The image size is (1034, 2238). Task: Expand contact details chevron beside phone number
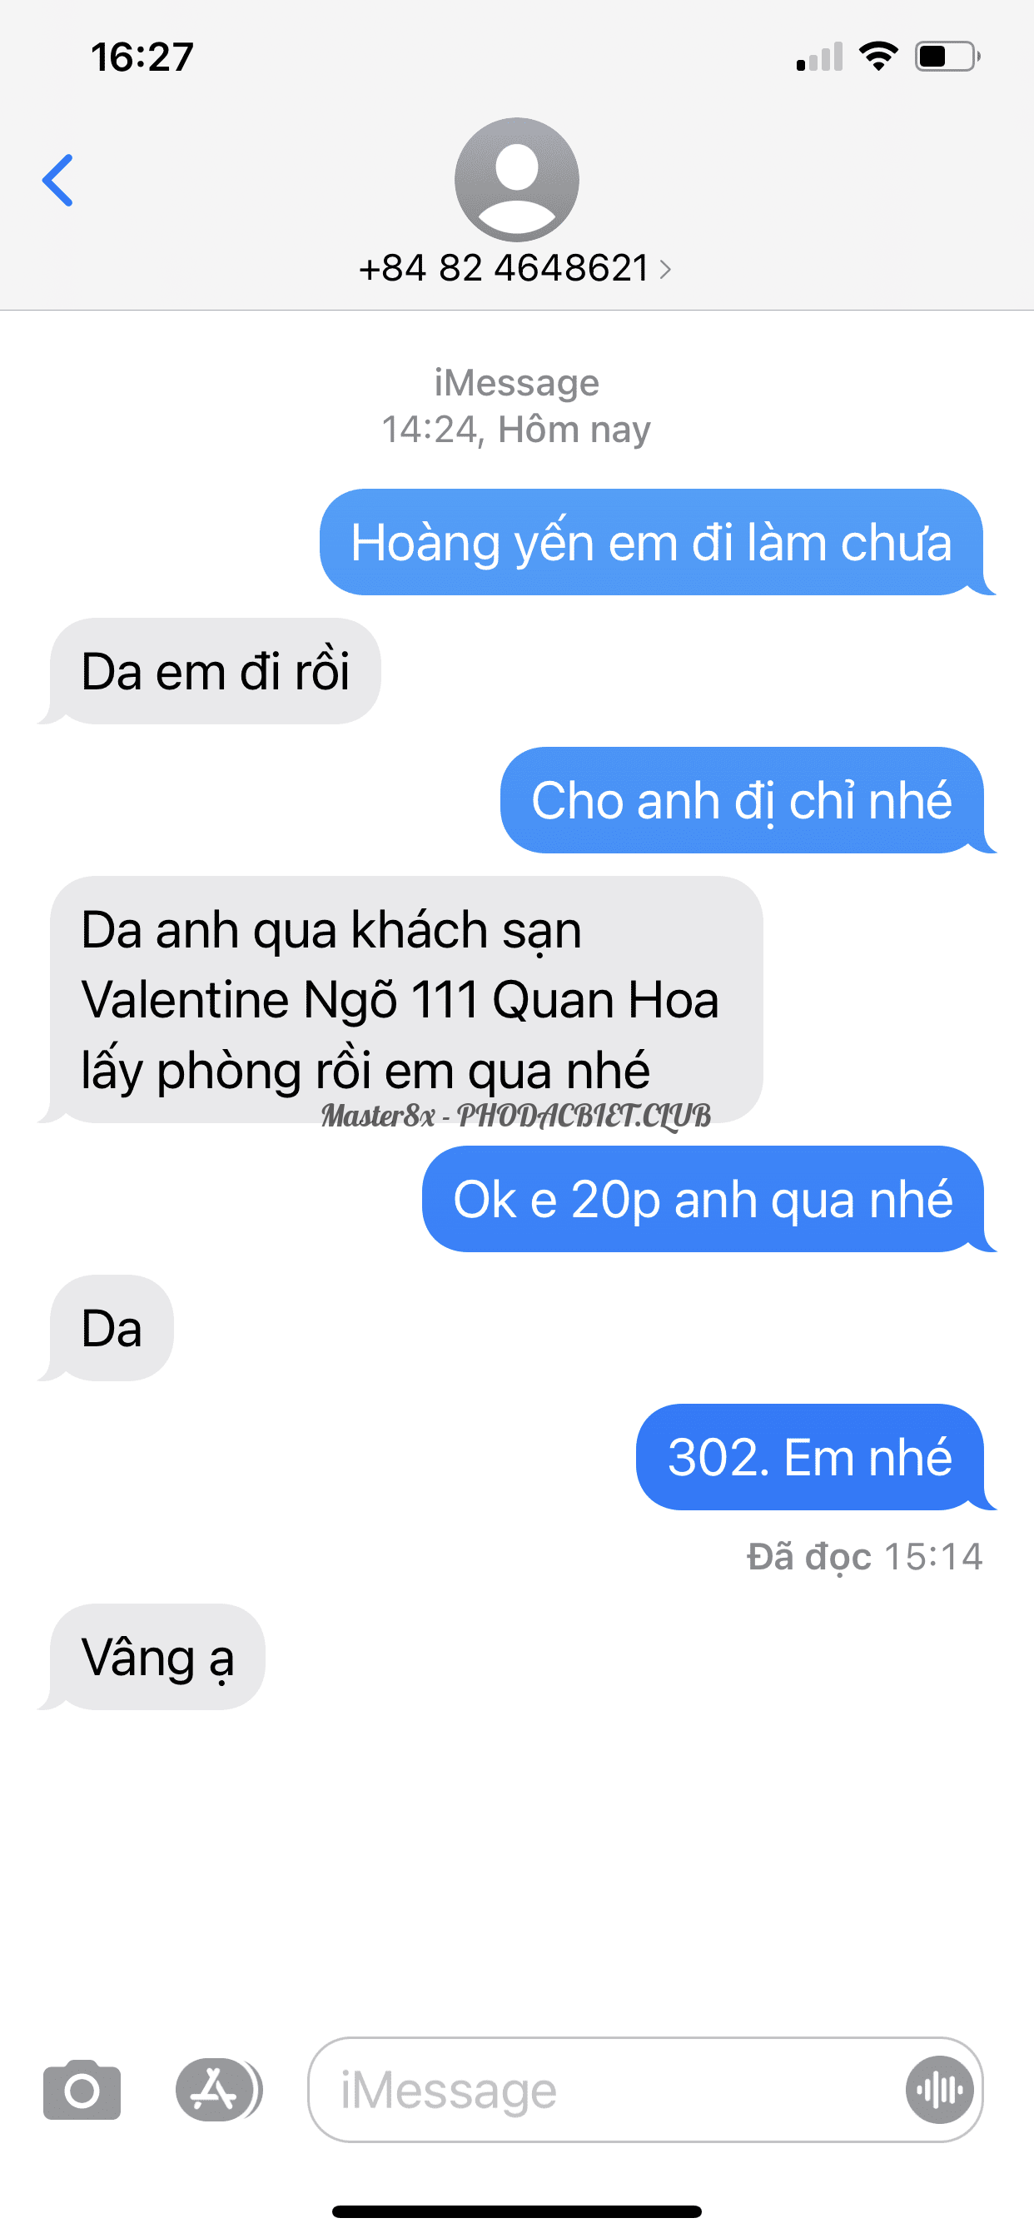(x=664, y=269)
